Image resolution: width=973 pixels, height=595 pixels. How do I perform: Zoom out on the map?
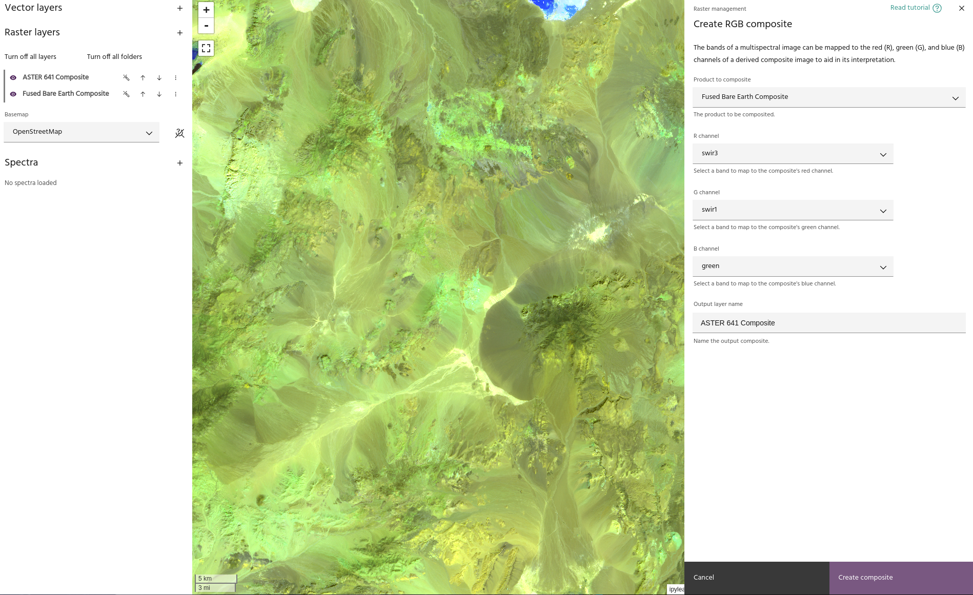click(206, 26)
